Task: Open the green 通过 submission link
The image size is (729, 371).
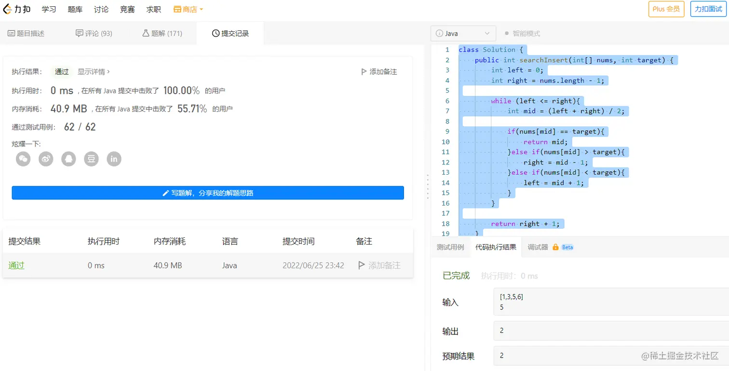Action: pos(16,265)
